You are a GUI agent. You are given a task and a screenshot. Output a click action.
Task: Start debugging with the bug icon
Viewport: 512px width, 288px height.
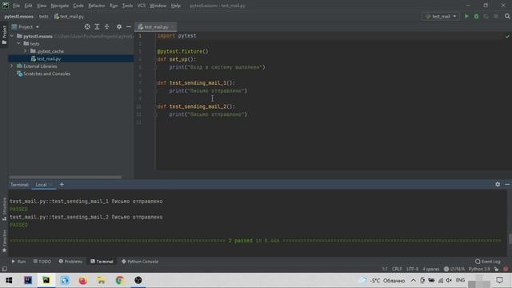476,16
